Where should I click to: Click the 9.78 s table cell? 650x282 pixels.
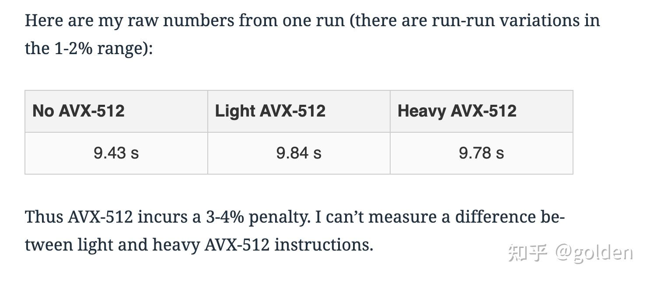tap(481, 153)
